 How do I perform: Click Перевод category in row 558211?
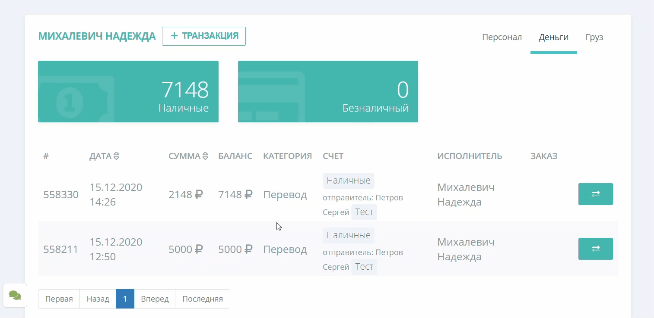285,249
